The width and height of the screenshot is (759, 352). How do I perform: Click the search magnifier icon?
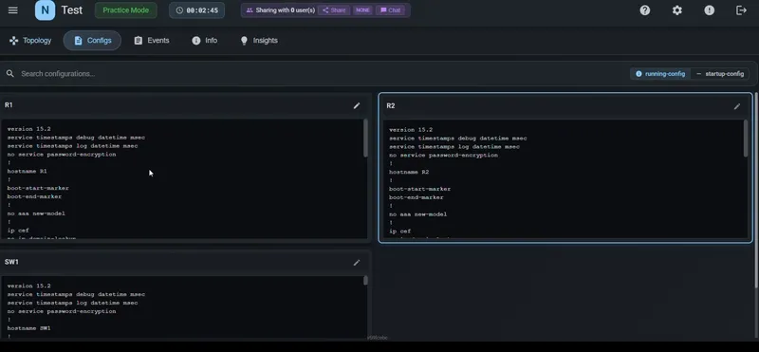tap(10, 74)
